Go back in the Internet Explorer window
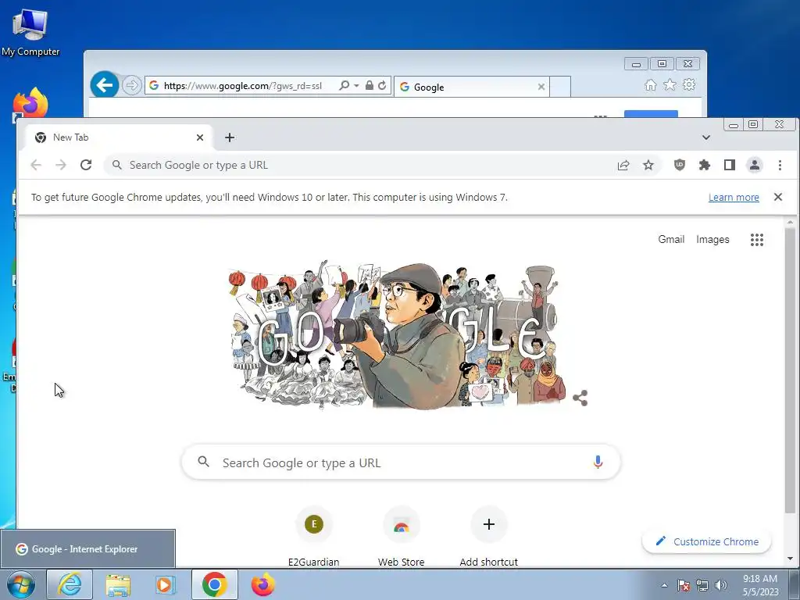The height and width of the screenshot is (600, 800). (x=105, y=84)
